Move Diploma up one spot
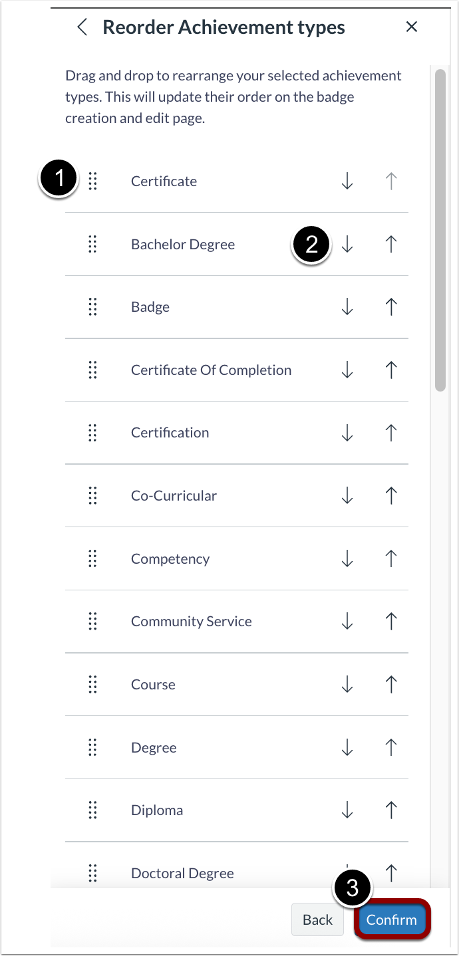The image size is (459, 956). tap(391, 810)
